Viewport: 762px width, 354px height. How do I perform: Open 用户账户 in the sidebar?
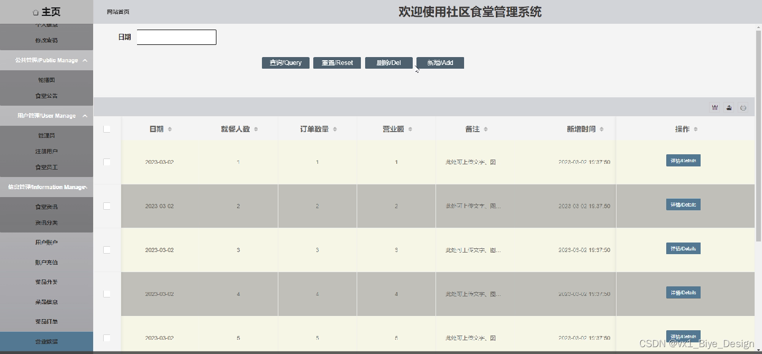click(x=47, y=243)
